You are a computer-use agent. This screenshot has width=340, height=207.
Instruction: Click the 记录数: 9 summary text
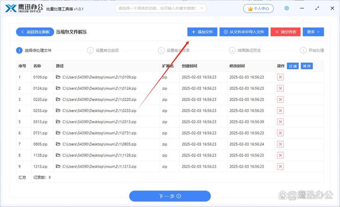(42, 178)
